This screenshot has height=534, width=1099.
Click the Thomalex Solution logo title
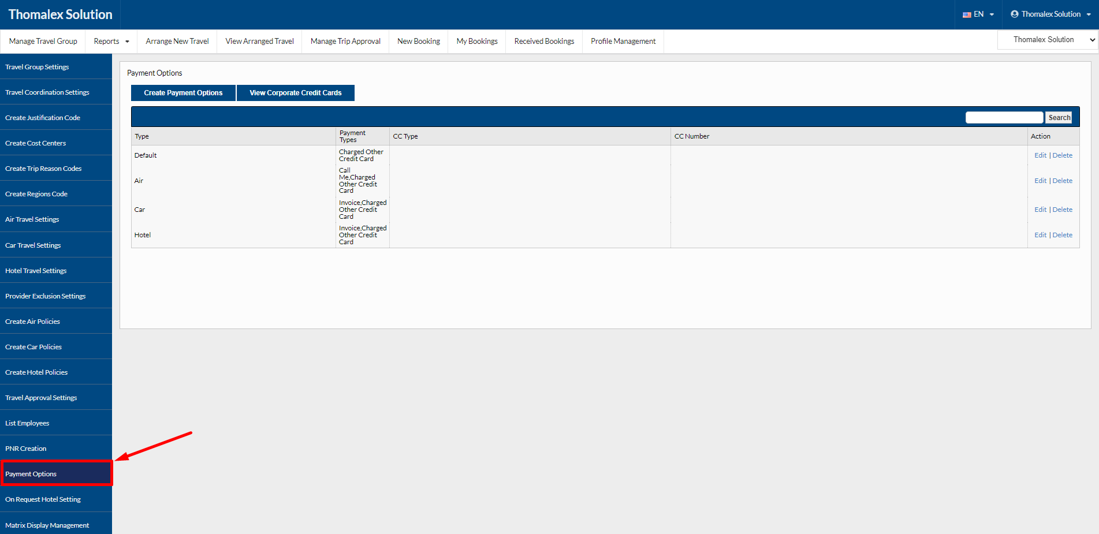click(60, 14)
